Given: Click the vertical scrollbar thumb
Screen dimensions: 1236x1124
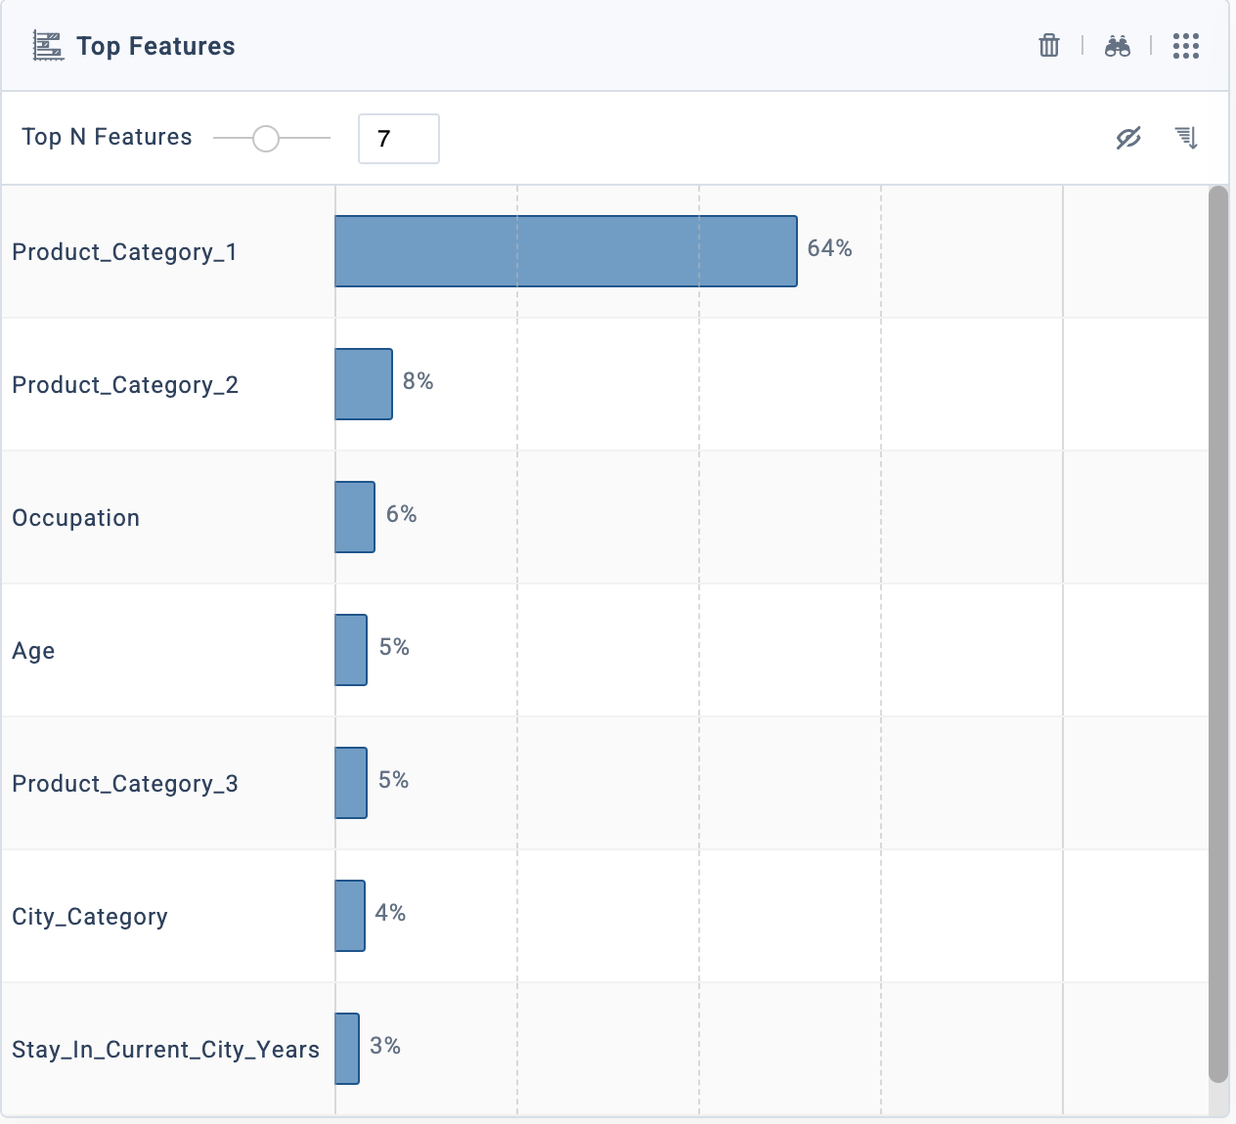Looking at the screenshot, I should coord(1217,633).
